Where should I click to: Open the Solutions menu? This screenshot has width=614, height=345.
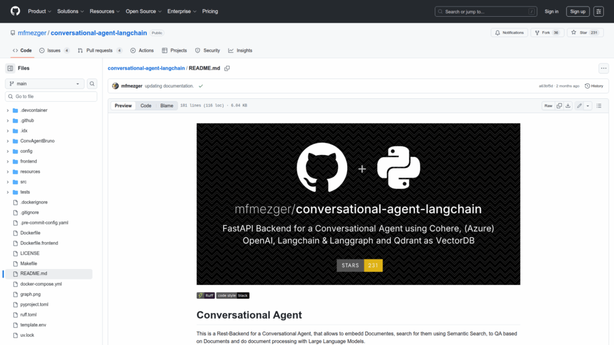pos(71,11)
